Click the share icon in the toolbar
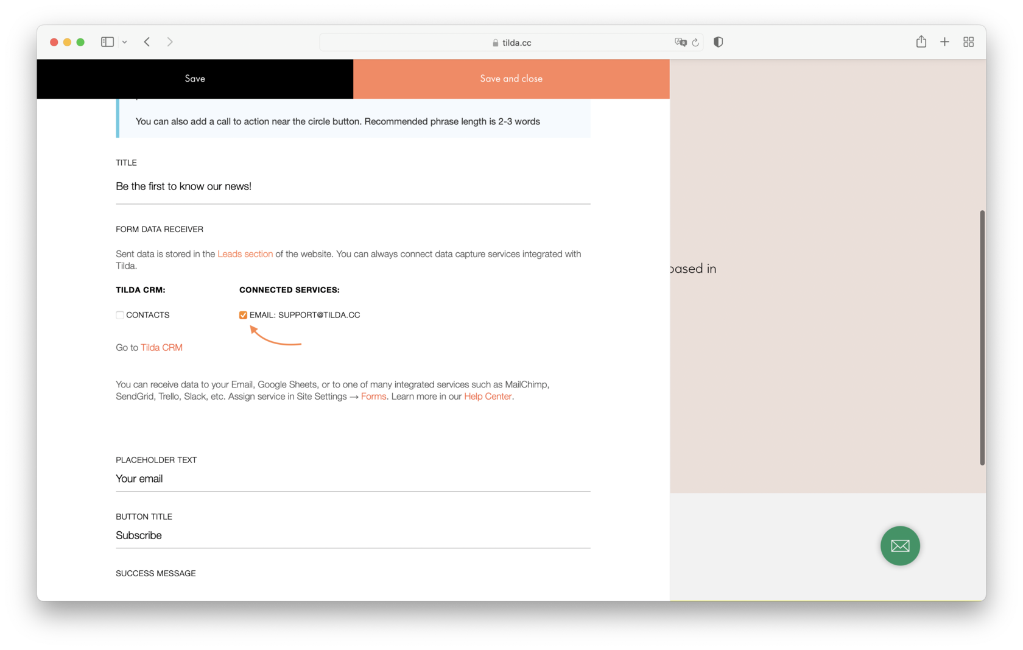Screen dimensions: 1023x650 pyautogui.click(x=921, y=41)
